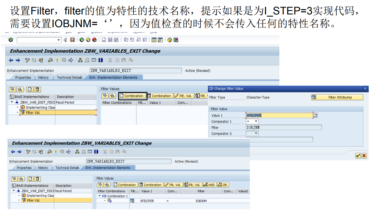Click the highlighted Combination button
This screenshot has width=389, height=214.
click(132, 96)
